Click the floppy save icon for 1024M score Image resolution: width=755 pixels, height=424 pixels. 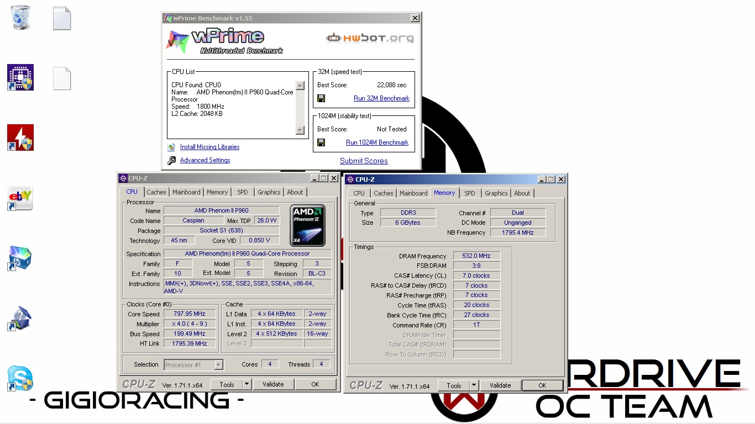click(321, 142)
